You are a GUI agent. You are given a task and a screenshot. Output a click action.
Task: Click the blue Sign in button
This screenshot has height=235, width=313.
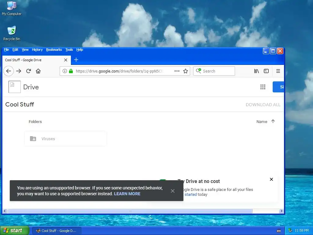pyautogui.click(x=278, y=87)
